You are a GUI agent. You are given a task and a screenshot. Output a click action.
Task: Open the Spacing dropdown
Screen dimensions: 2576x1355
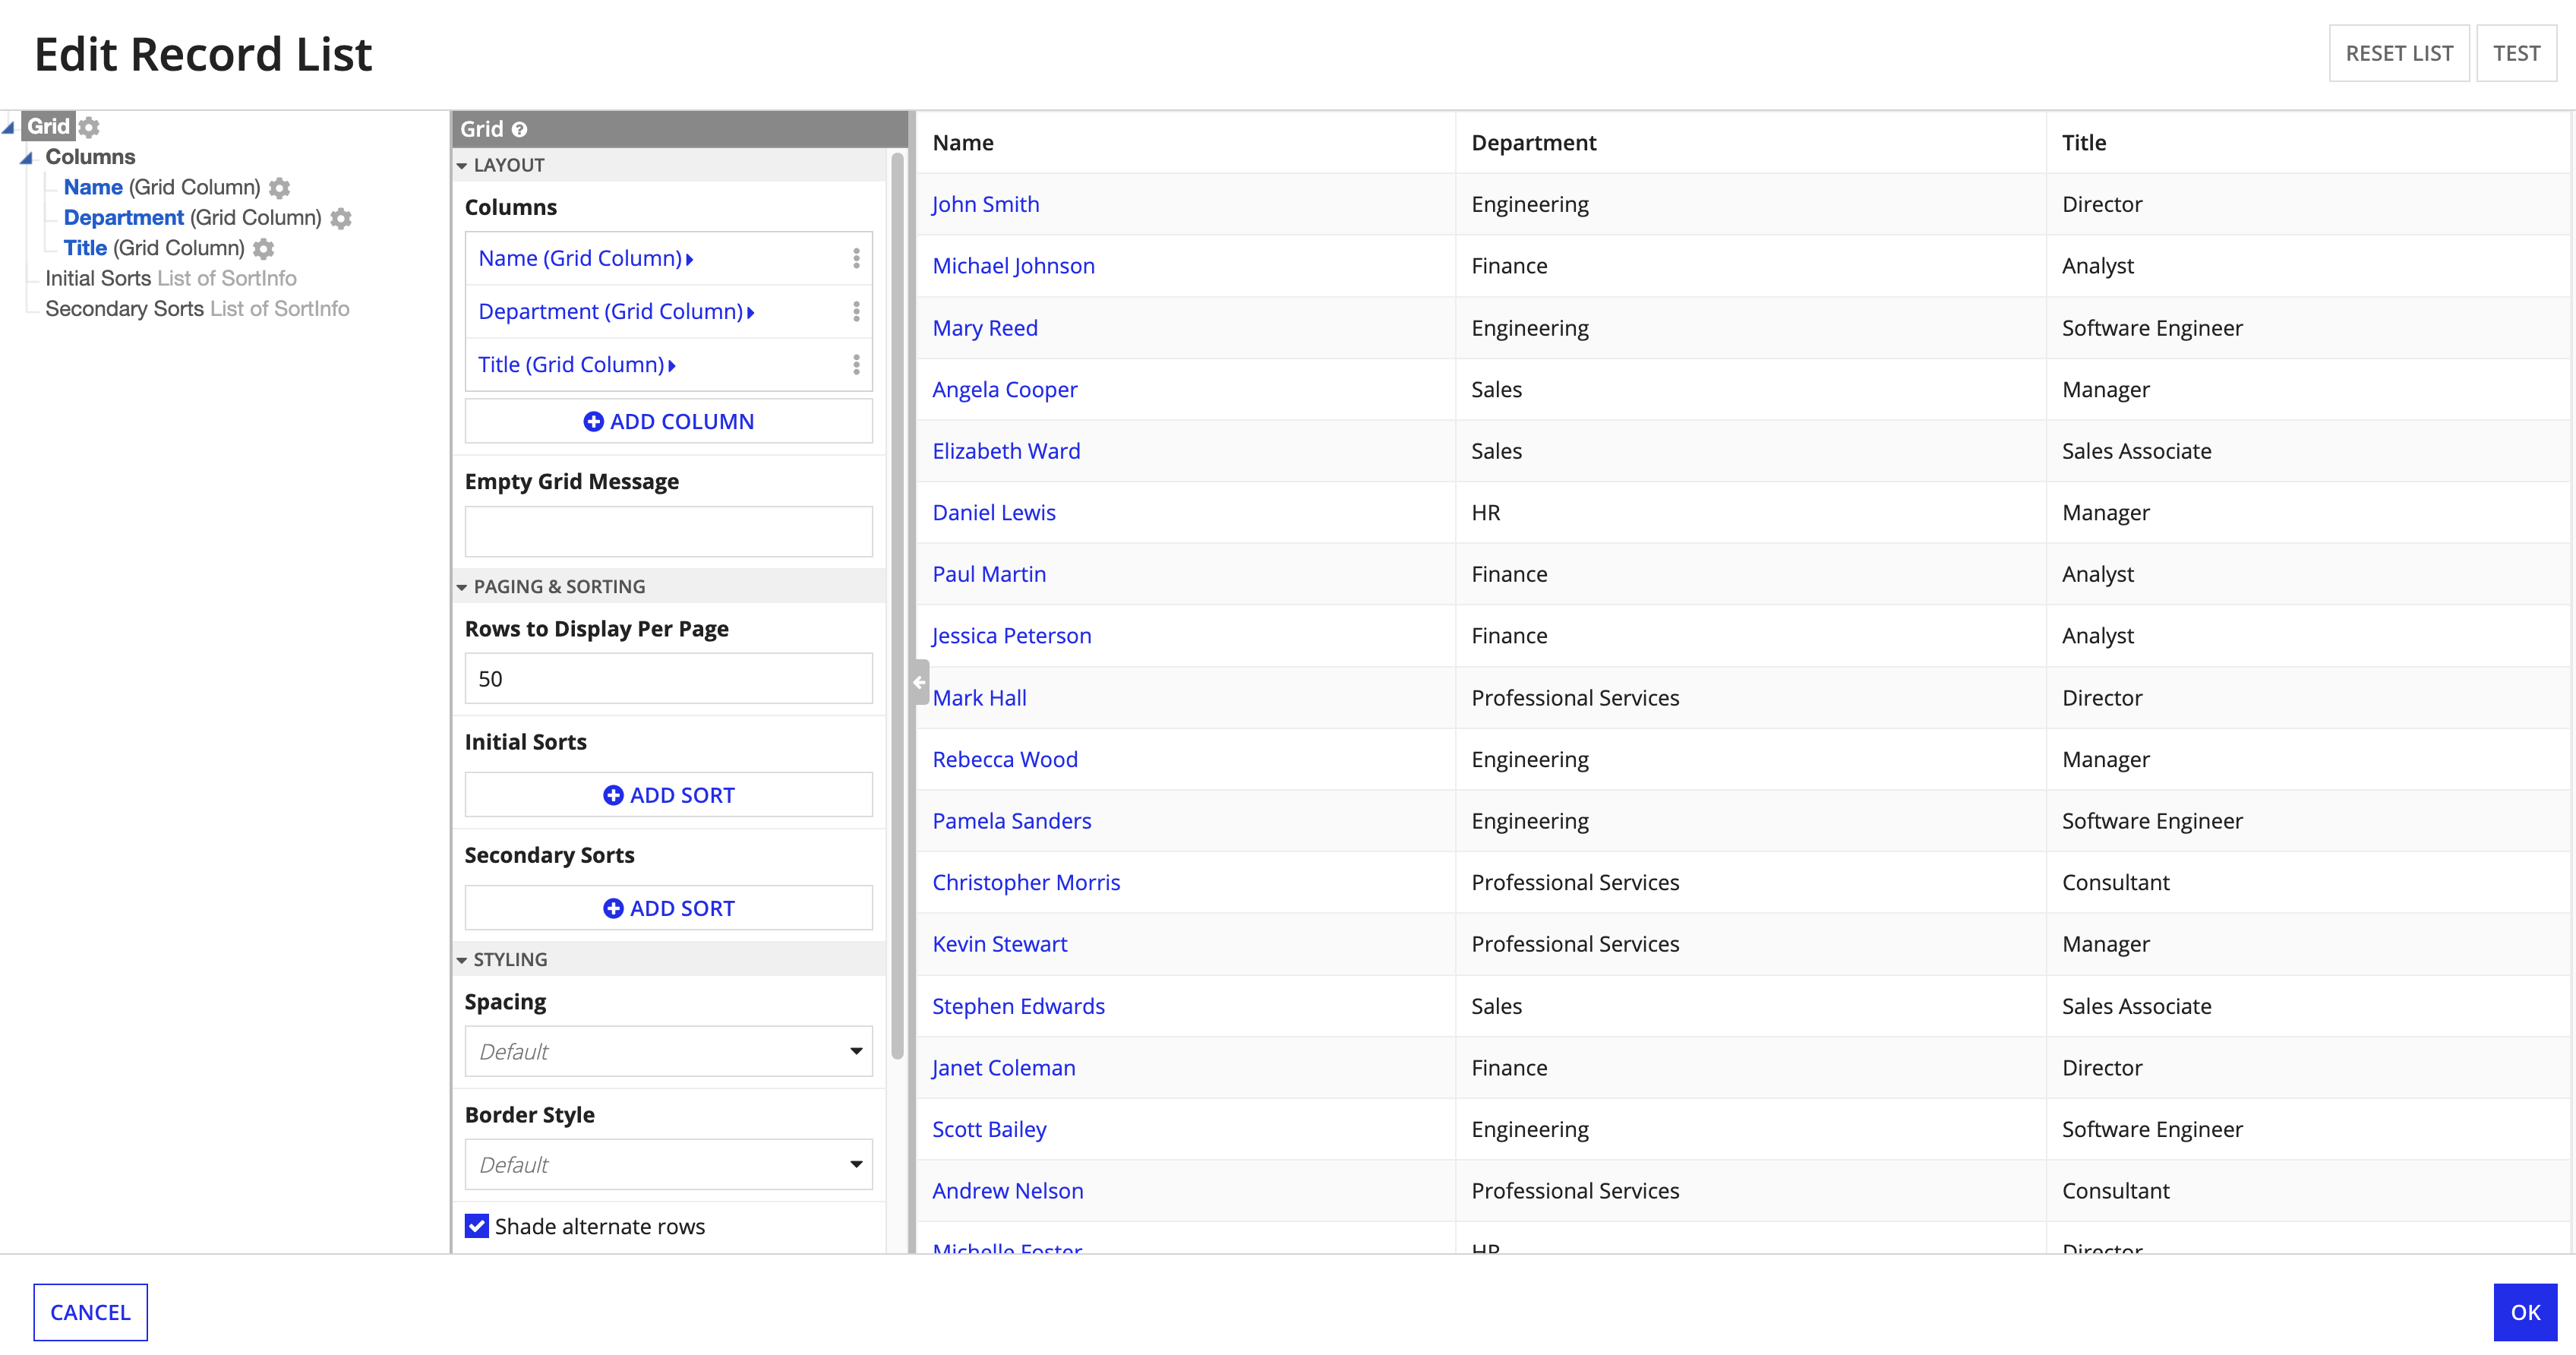[668, 1051]
